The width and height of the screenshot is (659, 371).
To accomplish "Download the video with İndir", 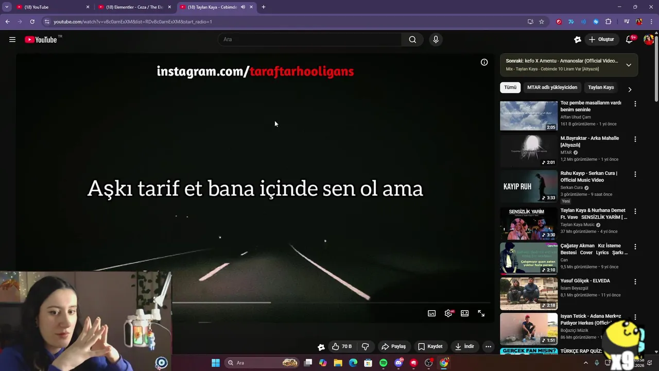I will [x=465, y=346].
